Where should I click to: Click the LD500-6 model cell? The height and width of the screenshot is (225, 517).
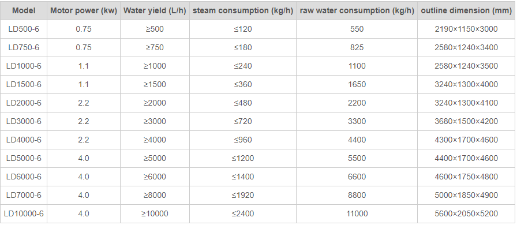click(x=24, y=29)
